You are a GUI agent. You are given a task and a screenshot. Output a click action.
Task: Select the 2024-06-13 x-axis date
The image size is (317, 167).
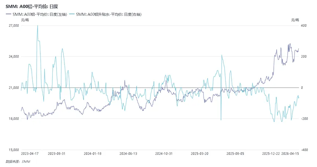pos(128,153)
